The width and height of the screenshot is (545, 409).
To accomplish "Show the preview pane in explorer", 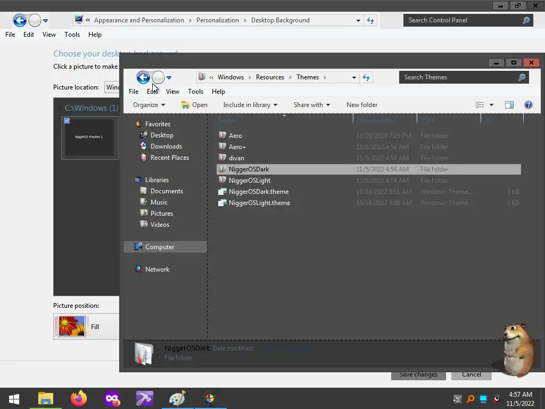I will [509, 105].
